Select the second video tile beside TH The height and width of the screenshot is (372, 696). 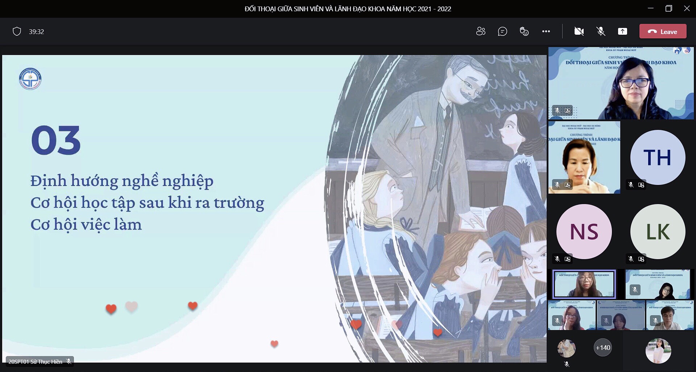584,157
